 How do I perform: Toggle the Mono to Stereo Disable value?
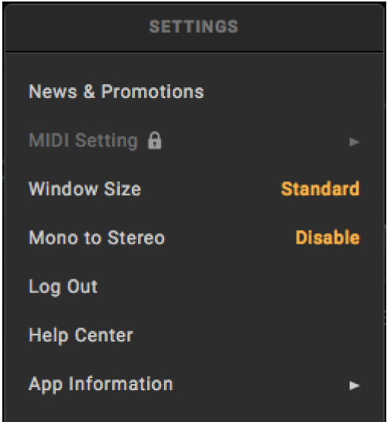tap(328, 238)
